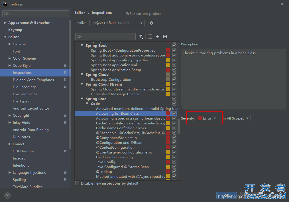The height and width of the screenshot is (202, 289).
Task: Close the Settings dialog
Action: (282, 4)
